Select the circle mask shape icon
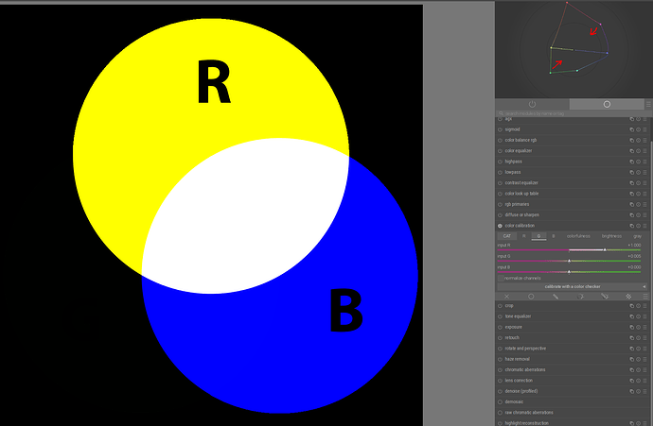 [531, 297]
